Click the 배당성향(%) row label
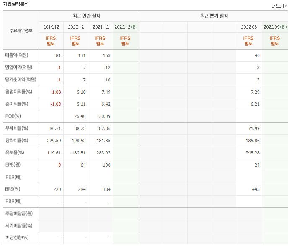Image resolution: width=292 pixels, height=246 pixels. click(17, 238)
